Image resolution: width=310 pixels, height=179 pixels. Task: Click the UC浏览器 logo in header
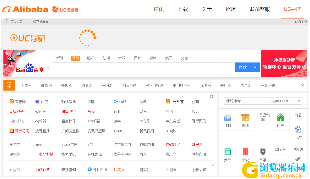click(x=65, y=9)
